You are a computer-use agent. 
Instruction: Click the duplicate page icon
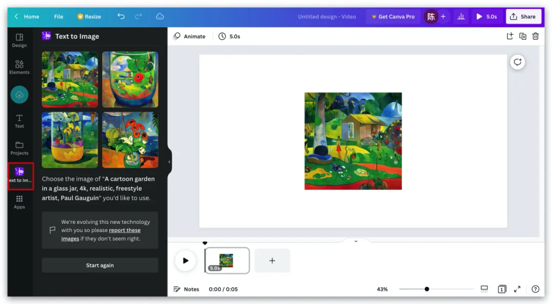523,36
